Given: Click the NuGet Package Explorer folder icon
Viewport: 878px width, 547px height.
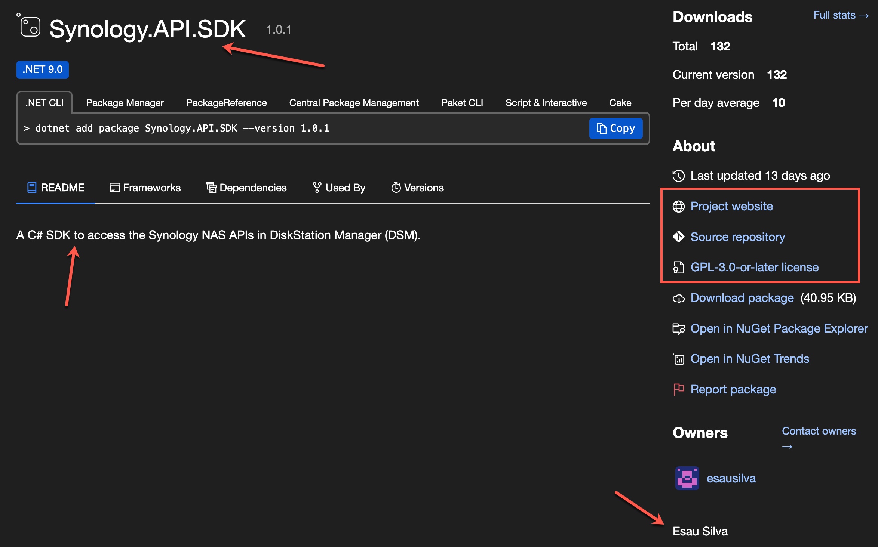Looking at the screenshot, I should 678,328.
